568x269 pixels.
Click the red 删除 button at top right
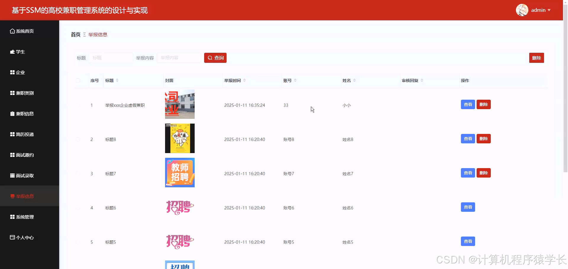537,58
